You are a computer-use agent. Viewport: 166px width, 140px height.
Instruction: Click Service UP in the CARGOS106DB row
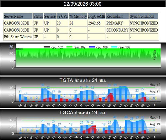(x=46, y=30)
